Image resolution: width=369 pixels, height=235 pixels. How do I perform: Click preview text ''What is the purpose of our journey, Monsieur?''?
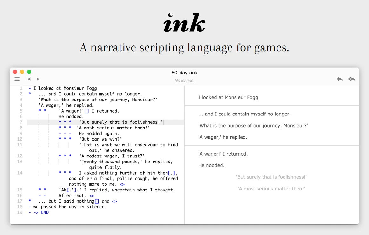click(253, 126)
